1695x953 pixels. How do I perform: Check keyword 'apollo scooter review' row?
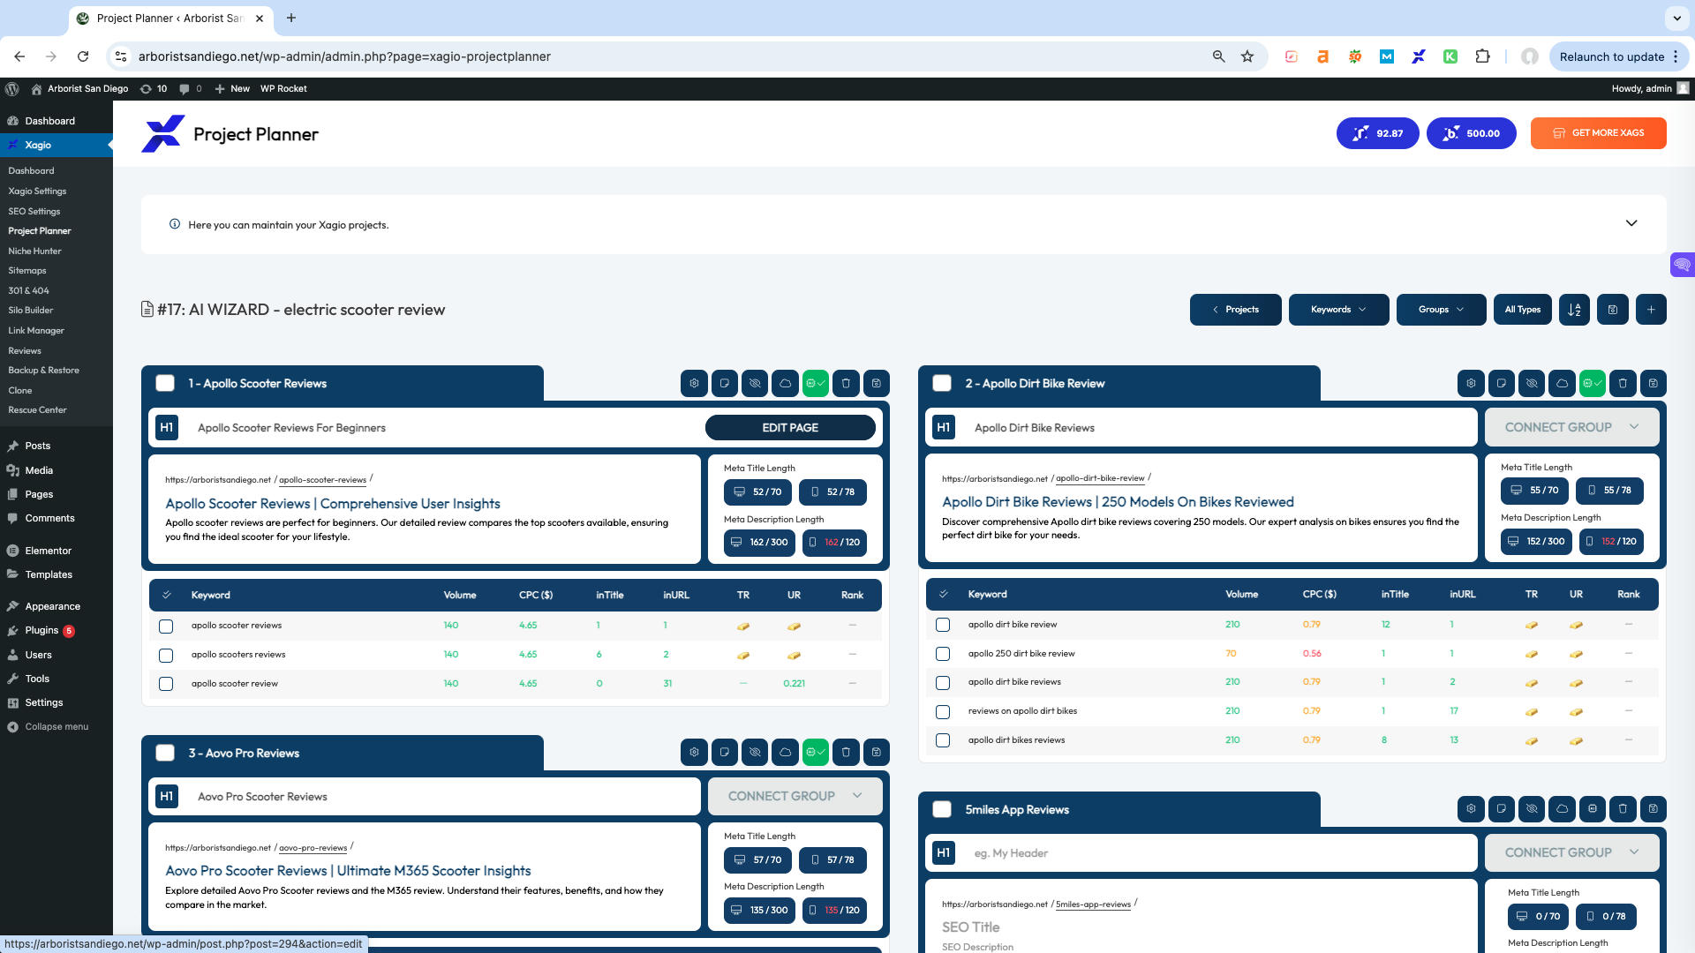click(166, 684)
